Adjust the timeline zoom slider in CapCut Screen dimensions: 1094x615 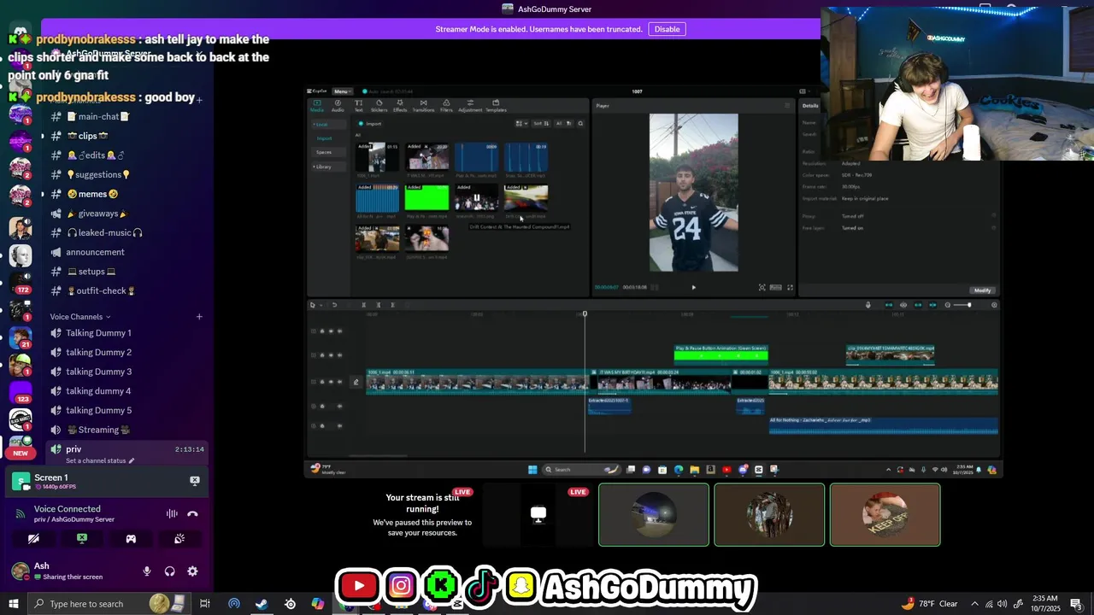pos(962,305)
